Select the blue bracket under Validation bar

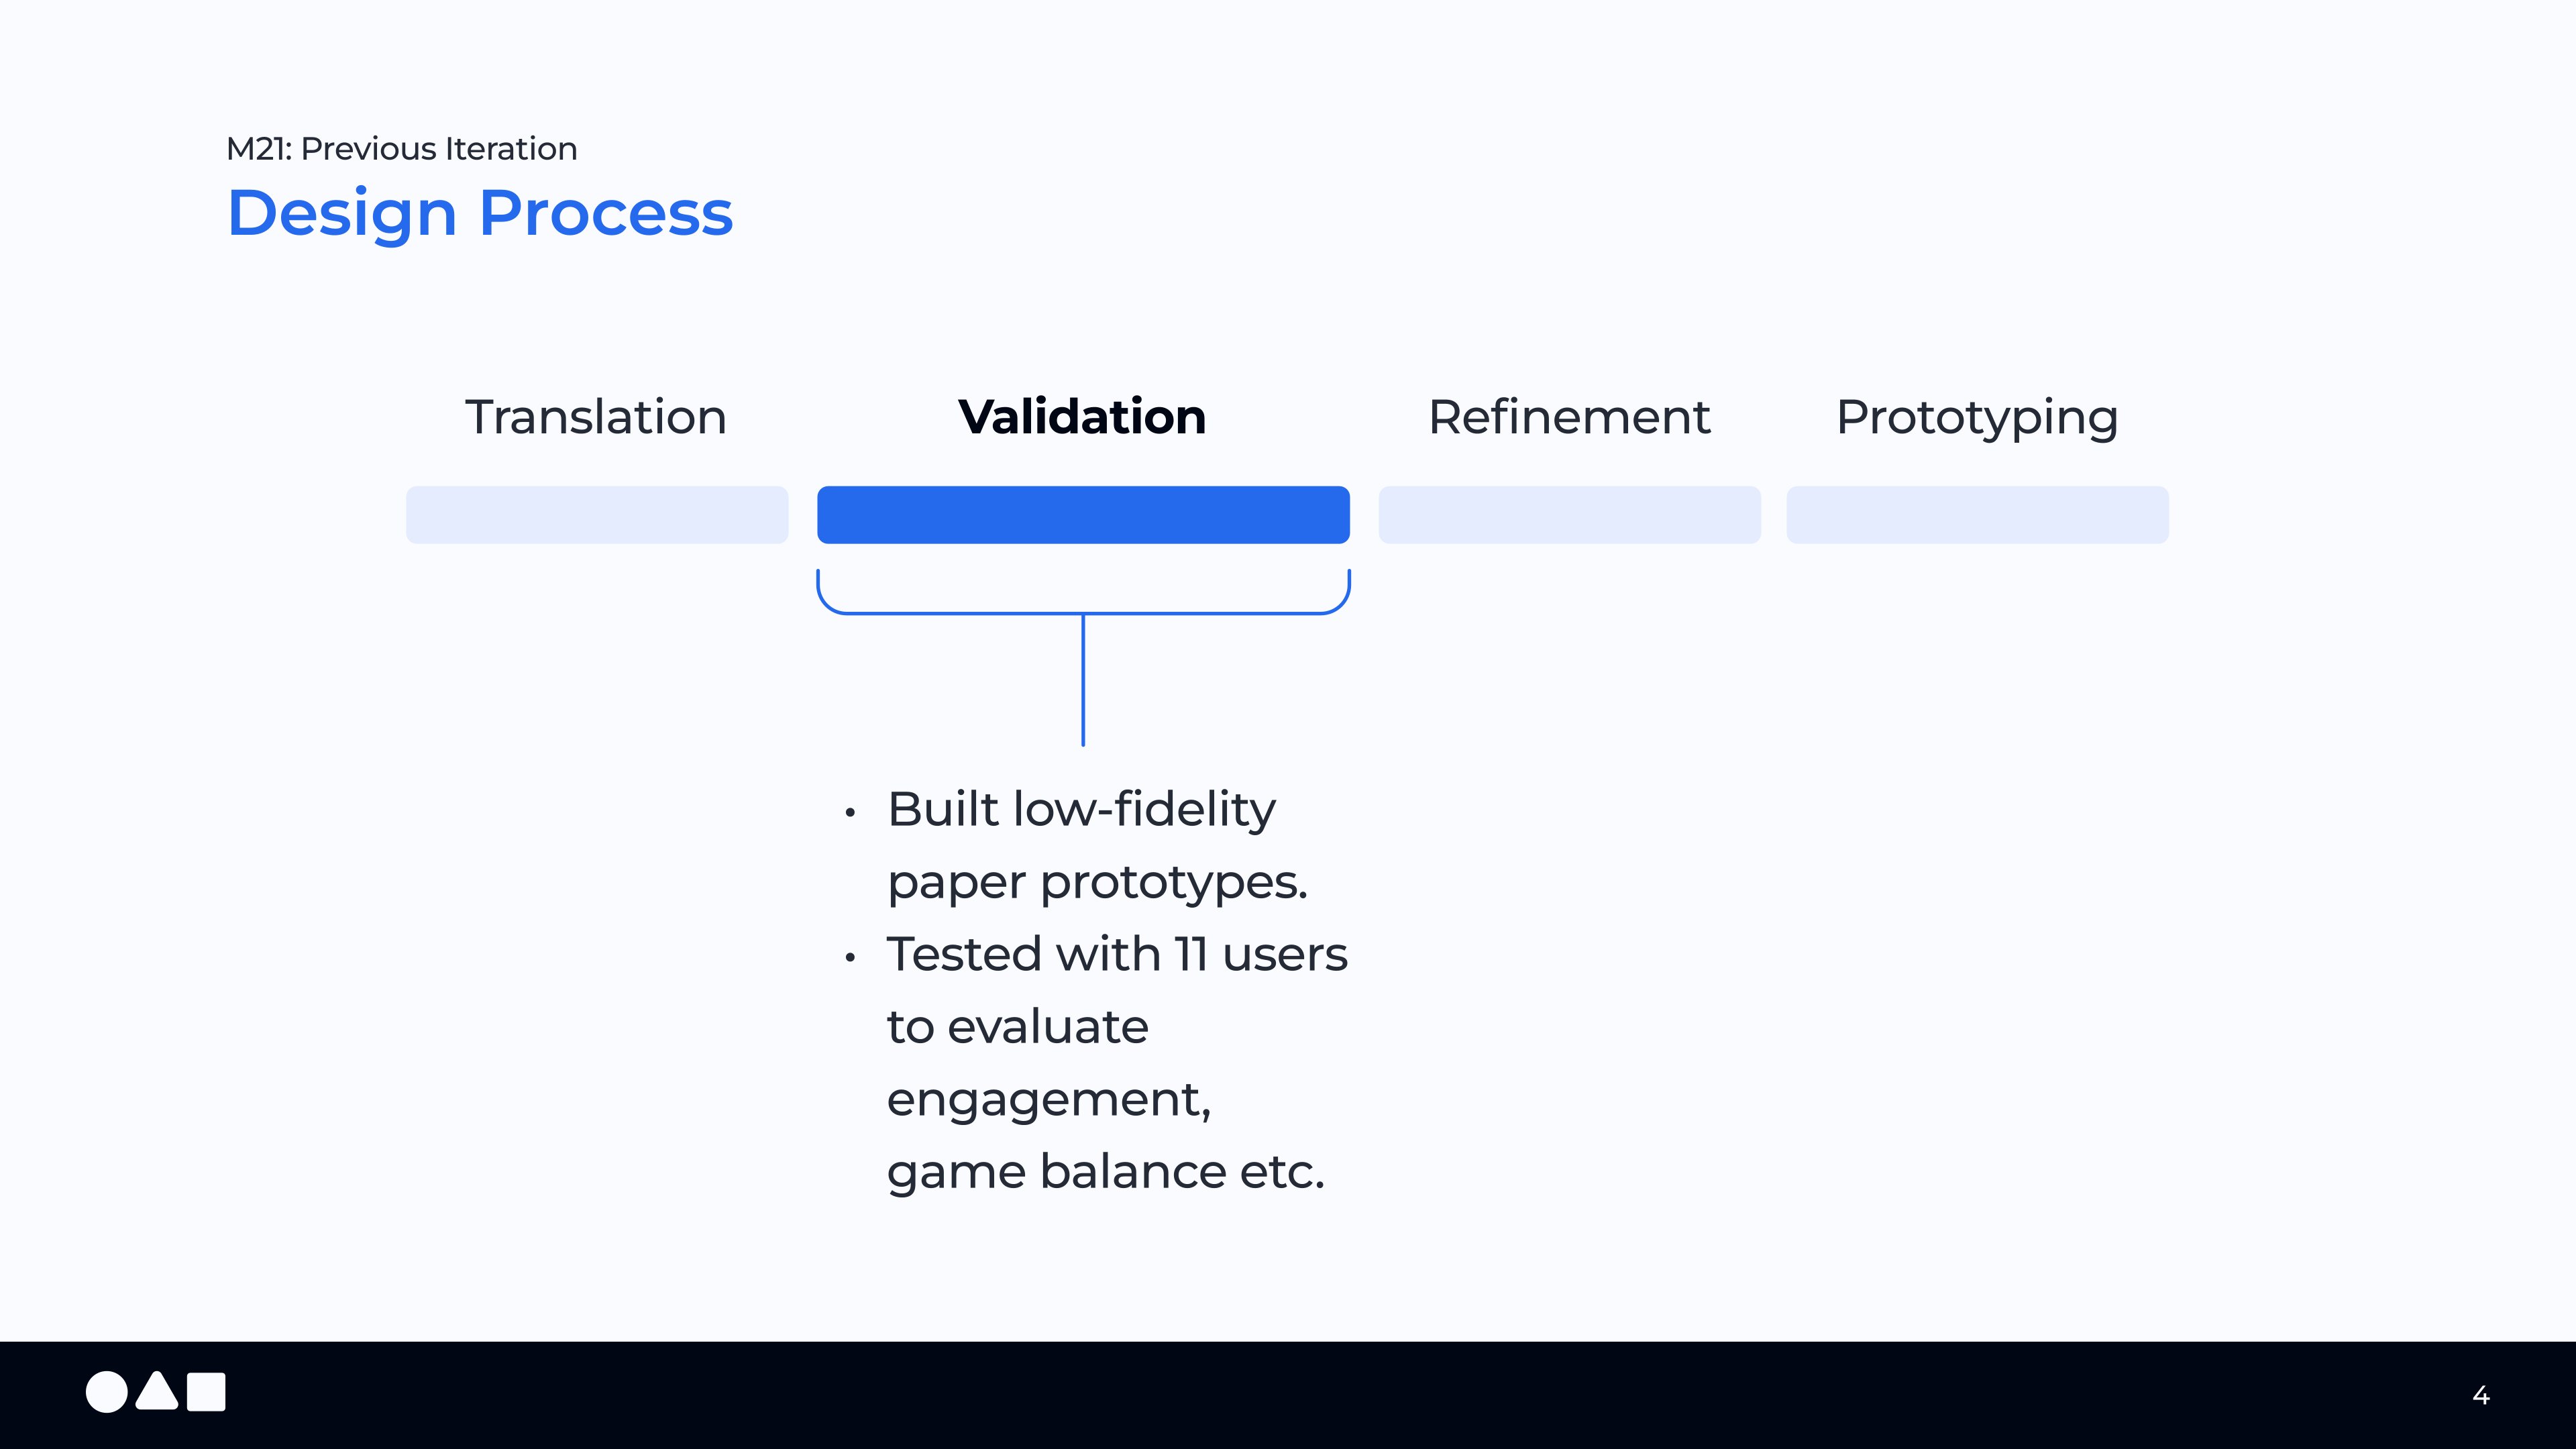click(x=1083, y=611)
